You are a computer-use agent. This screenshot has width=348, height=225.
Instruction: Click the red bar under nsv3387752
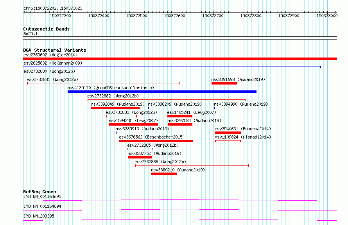coord(140,157)
